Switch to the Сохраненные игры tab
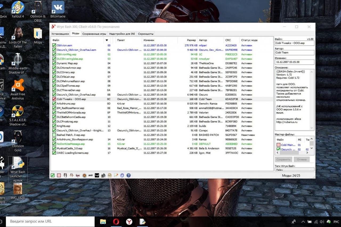 94,34
